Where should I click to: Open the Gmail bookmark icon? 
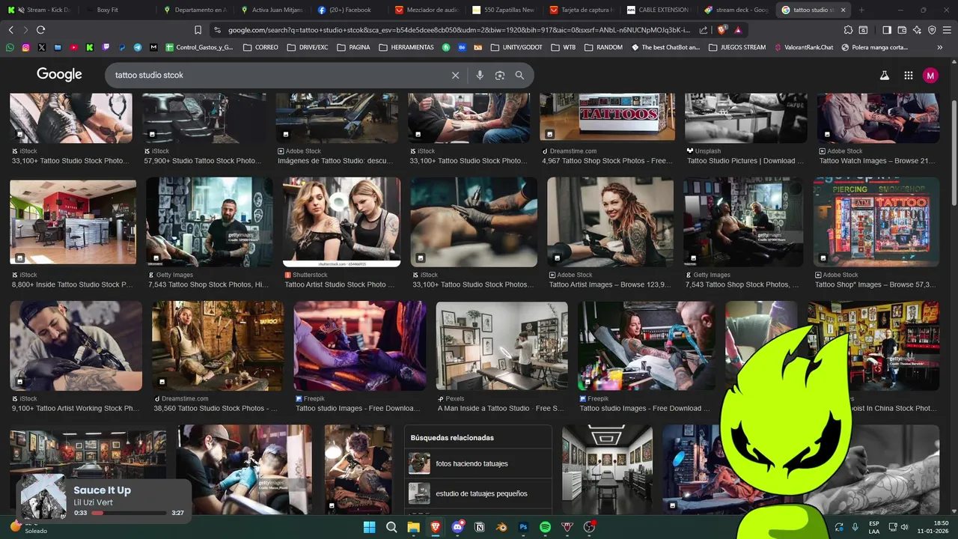[x=153, y=47]
